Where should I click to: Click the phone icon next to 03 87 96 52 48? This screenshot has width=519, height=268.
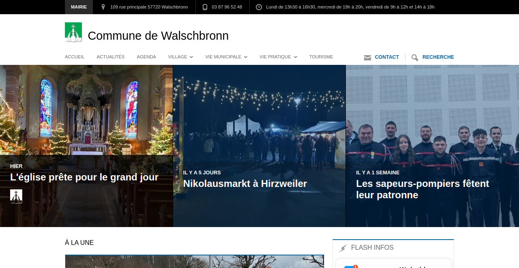coord(205,7)
